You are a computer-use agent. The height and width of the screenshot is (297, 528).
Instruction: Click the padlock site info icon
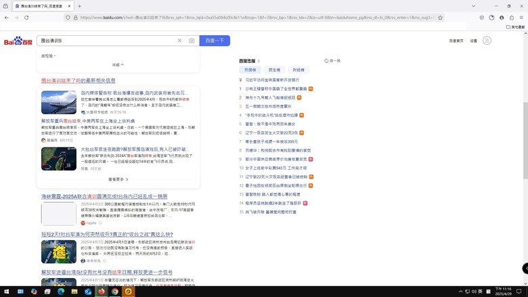click(75, 18)
